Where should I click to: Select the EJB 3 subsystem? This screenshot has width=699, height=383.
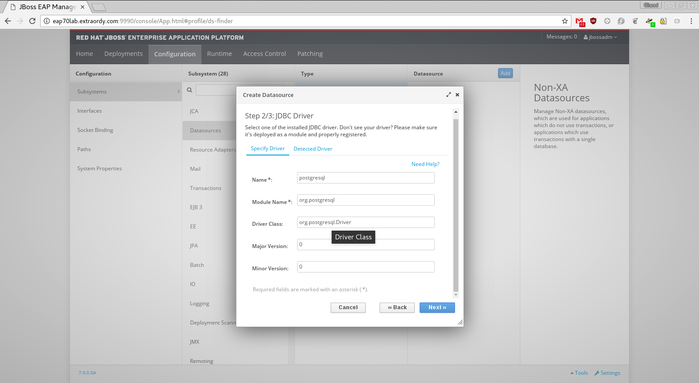[210, 207]
